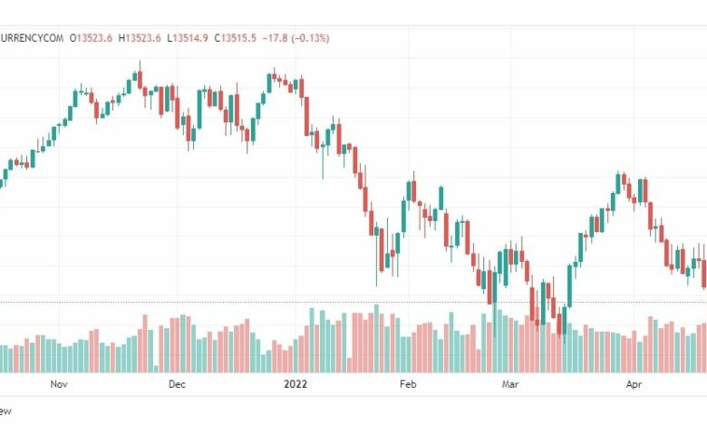The height and width of the screenshot is (426, 707).
Task: Select the late March peak green candlestick
Action: coord(618,183)
